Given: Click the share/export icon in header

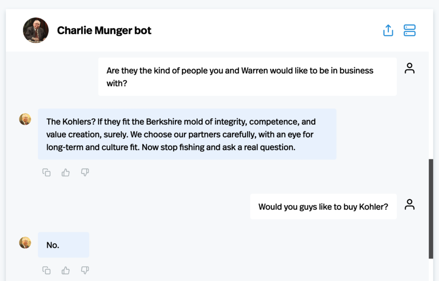Looking at the screenshot, I should coord(388,30).
